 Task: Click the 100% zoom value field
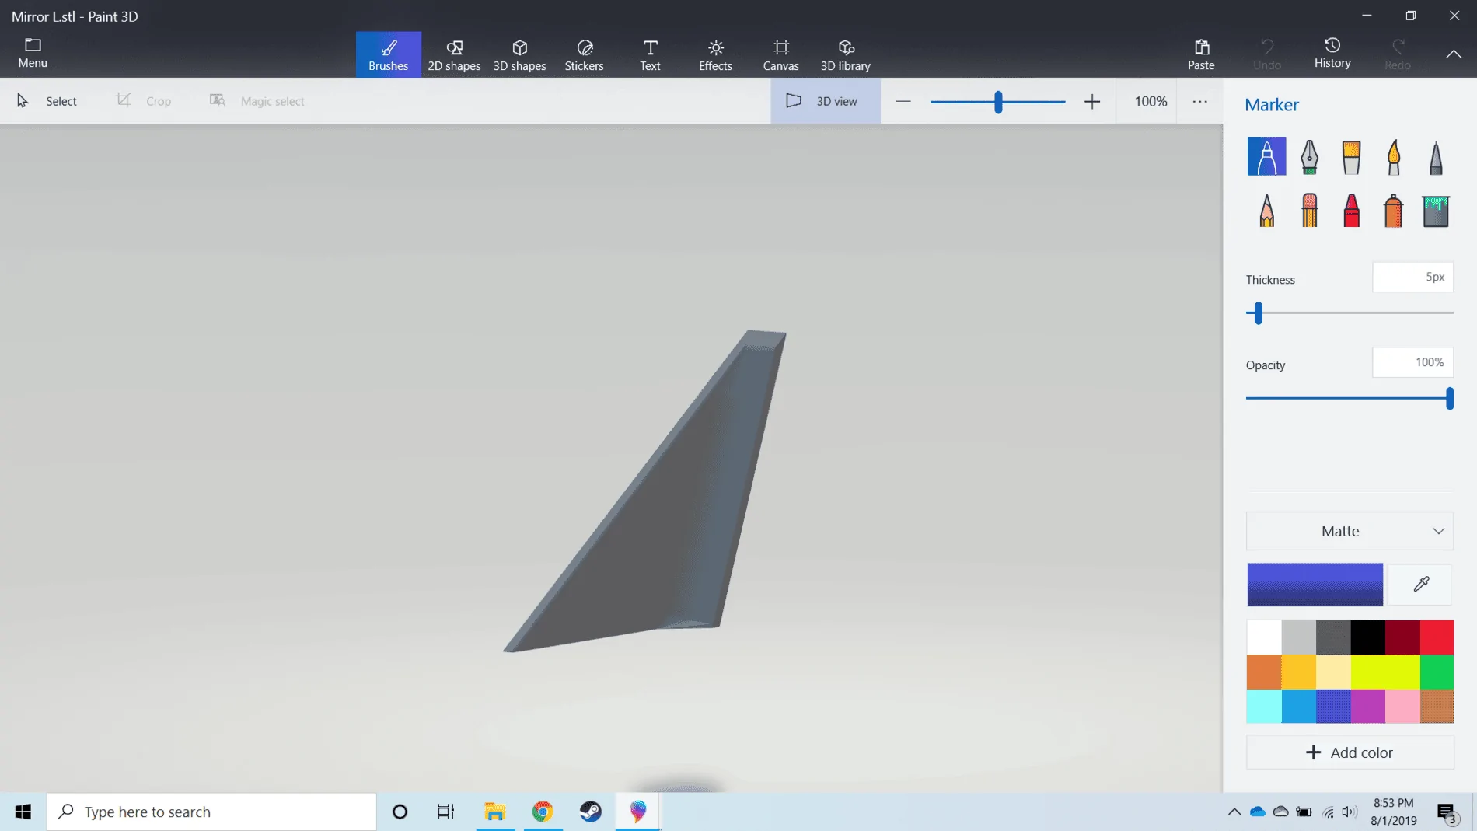[x=1151, y=101]
